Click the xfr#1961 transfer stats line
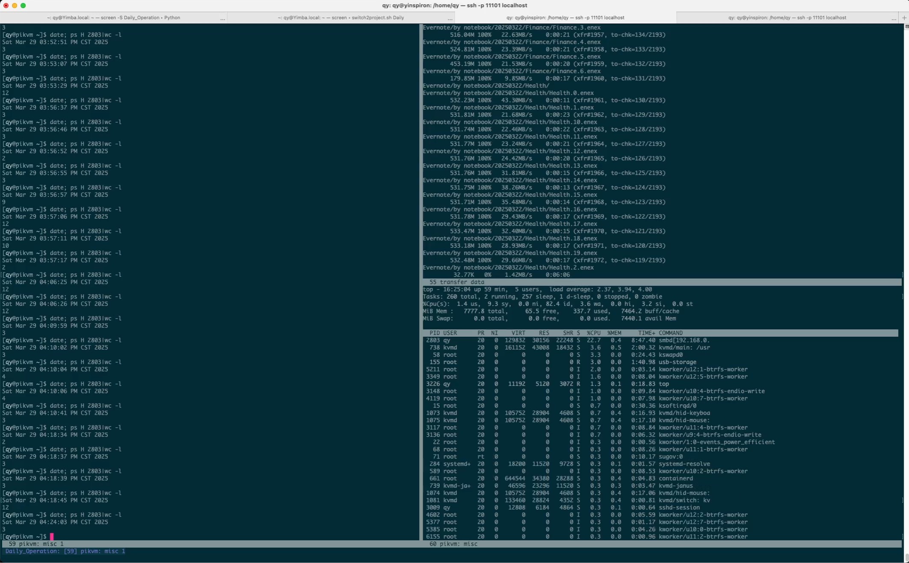This screenshot has height=563, width=909. (x=558, y=100)
